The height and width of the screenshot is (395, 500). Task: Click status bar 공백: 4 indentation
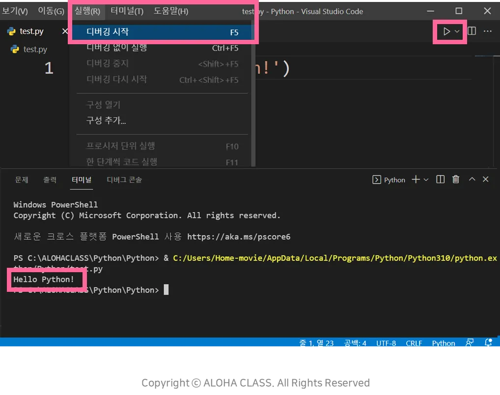tap(355, 343)
